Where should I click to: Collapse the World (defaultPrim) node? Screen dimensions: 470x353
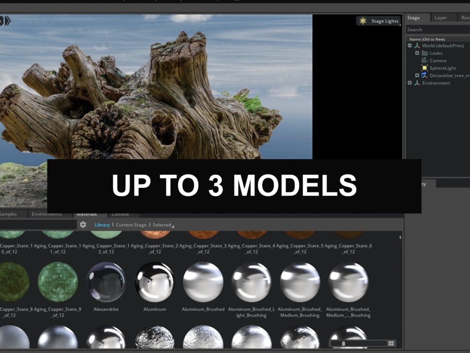pyautogui.click(x=409, y=46)
